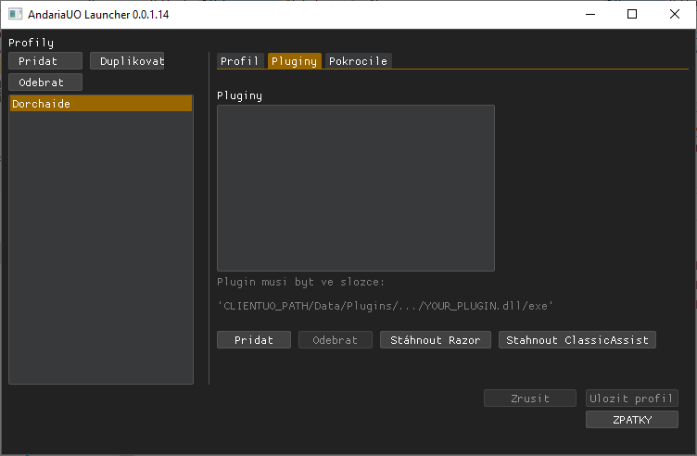Open the Pokrocile tab

tap(357, 61)
